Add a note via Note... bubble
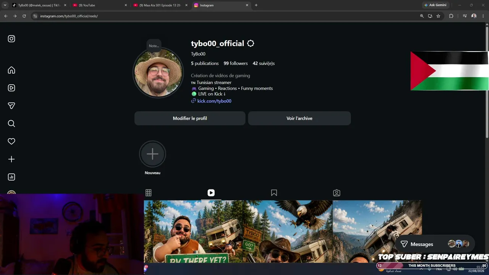 click(154, 46)
